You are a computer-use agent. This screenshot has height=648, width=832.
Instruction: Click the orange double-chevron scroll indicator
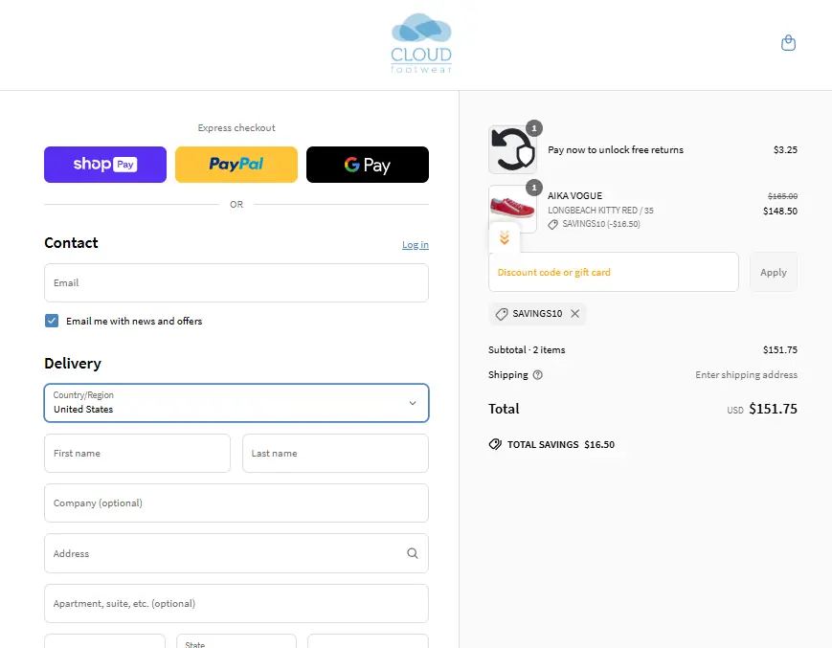click(x=505, y=238)
